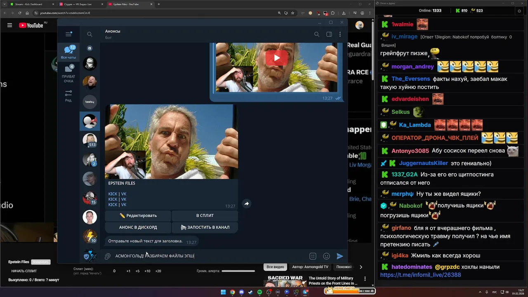The height and width of the screenshot is (297, 528).
Task: Click username JuggernautsKiller in chat
Action: click(x=423, y=163)
